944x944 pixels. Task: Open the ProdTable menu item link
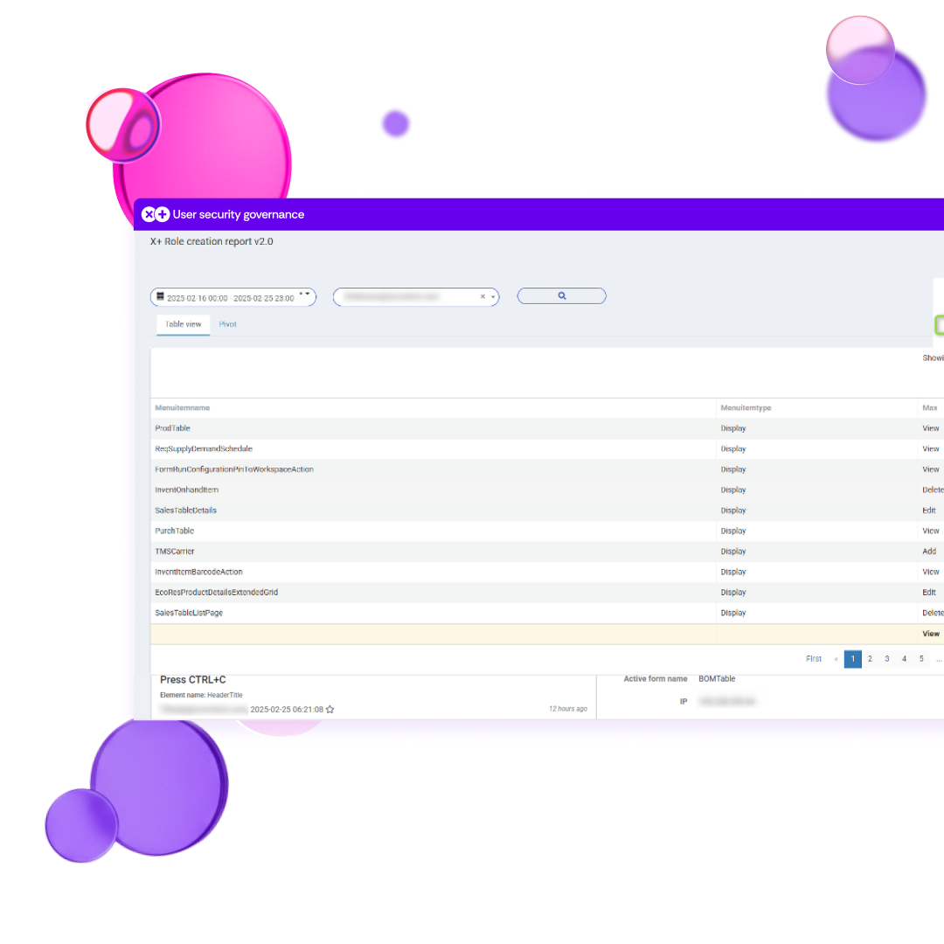point(172,427)
